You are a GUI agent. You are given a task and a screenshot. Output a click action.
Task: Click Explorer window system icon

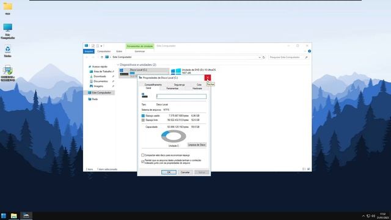coord(86,46)
